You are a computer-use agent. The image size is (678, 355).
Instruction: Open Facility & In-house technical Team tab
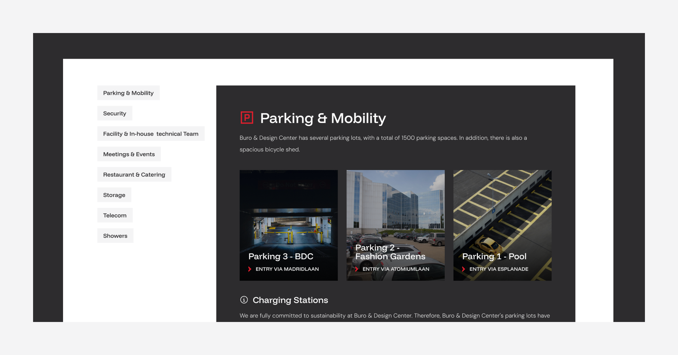pos(151,134)
